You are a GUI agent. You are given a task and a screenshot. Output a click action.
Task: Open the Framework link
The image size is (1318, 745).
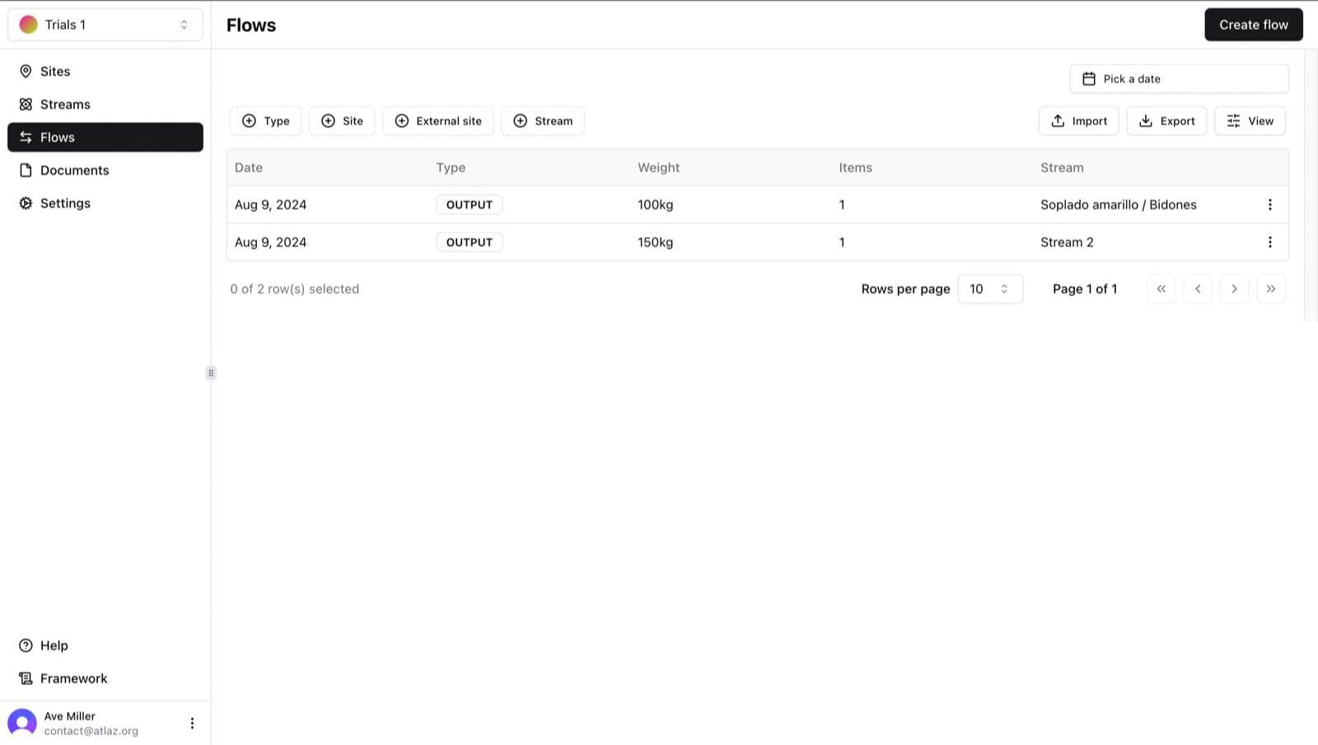tap(73, 678)
